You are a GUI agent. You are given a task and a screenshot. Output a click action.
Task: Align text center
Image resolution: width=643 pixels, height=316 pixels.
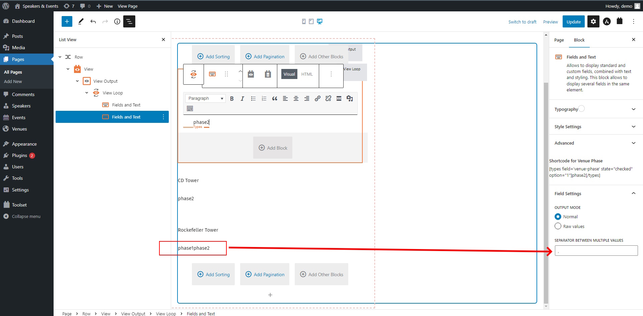(x=296, y=98)
